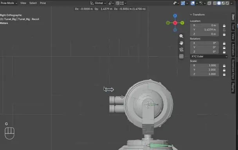Toggle the camera view icon

click(181, 50)
